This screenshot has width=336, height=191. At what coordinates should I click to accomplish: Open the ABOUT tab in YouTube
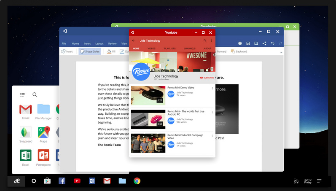point(207,48)
